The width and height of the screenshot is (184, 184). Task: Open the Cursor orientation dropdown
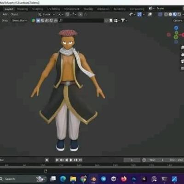[46, 14]
